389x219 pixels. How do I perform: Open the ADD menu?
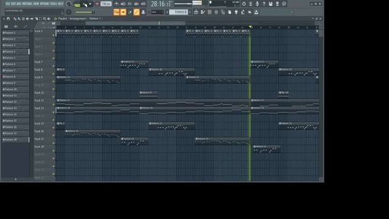pyautogui.click(x=19, y=4)
